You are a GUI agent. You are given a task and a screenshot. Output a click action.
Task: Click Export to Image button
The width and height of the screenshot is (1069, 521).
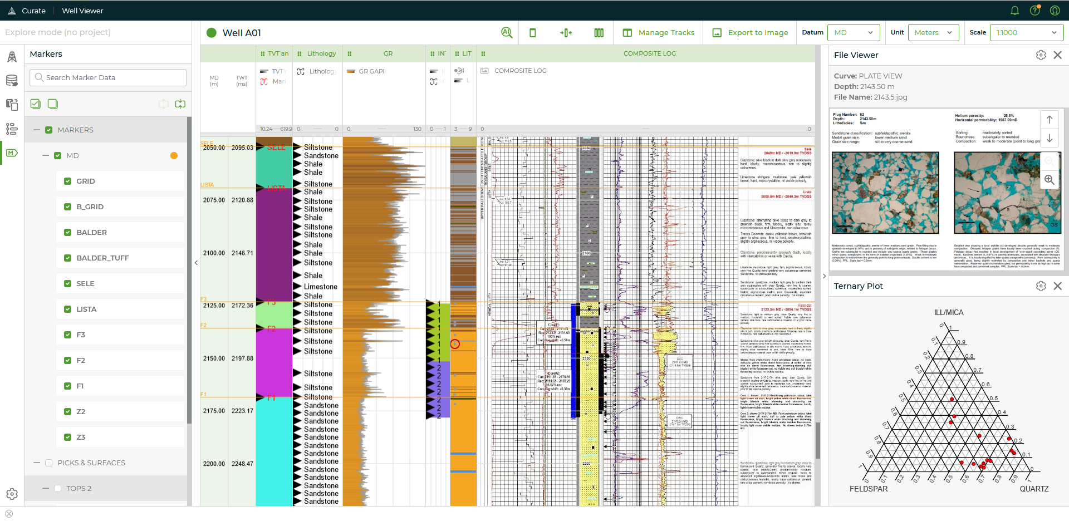[x=750, y=33]
